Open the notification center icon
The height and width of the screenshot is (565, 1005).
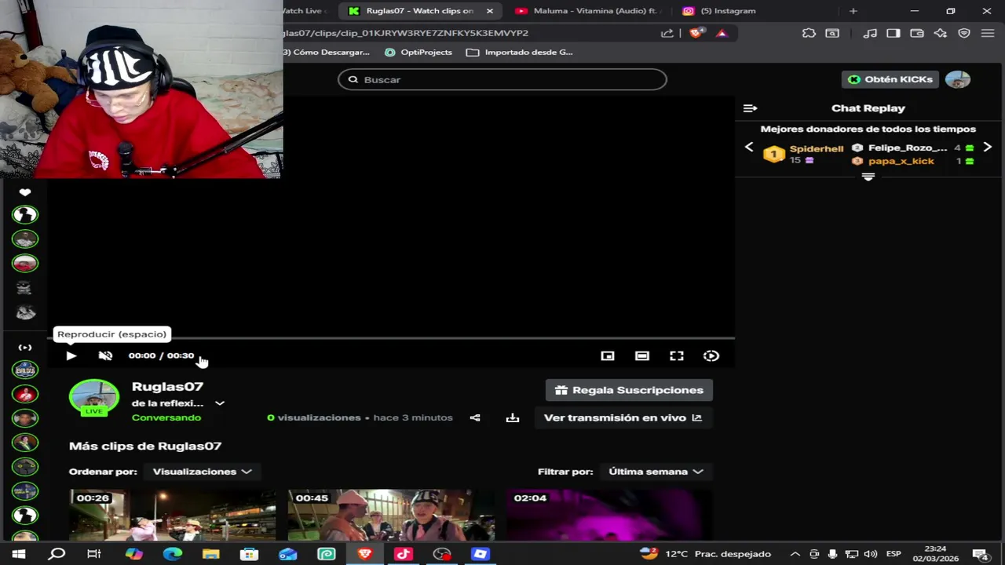(979, 554)
